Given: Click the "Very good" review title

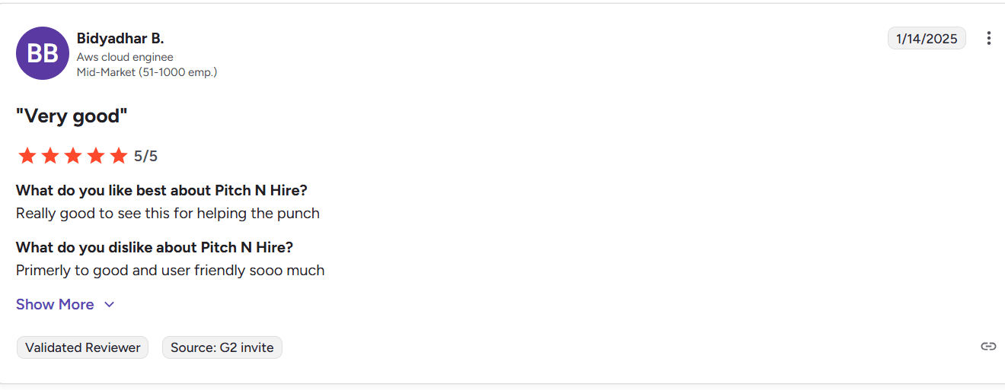Looking at the screenshot, I should point(72,116).
